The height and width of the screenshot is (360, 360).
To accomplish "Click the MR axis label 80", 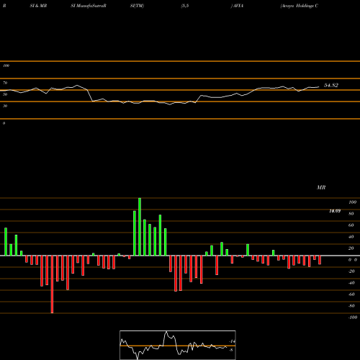I will (x=351, y=214).
